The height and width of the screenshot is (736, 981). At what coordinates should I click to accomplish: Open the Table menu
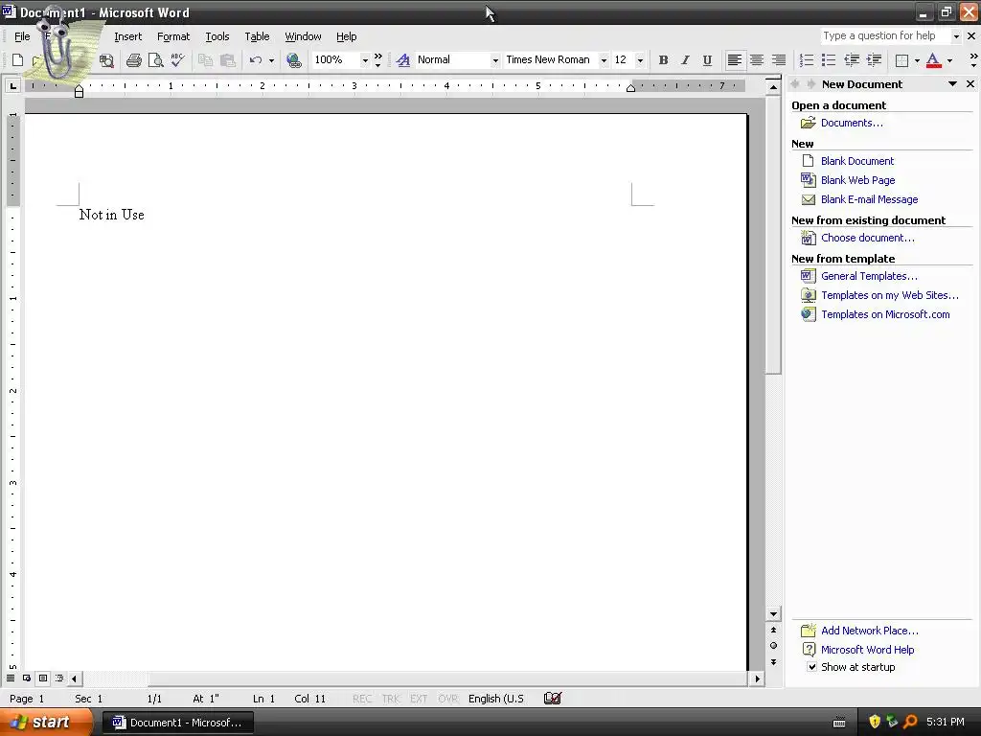coord(257,36)
